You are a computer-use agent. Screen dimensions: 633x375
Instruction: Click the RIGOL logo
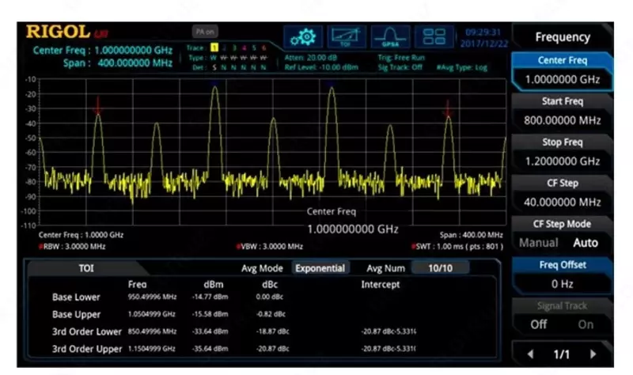coord(59,32)
